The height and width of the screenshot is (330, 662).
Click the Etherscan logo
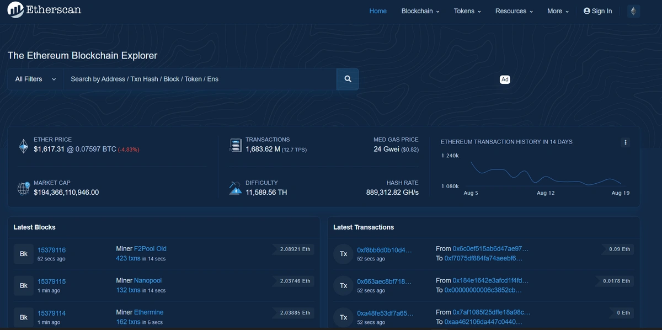[x=44, y=10]
